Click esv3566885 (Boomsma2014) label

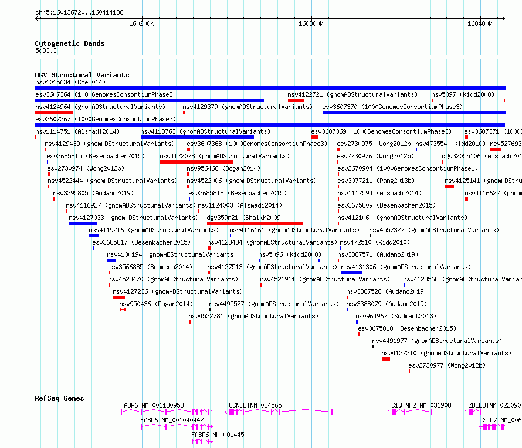[150, 267]
